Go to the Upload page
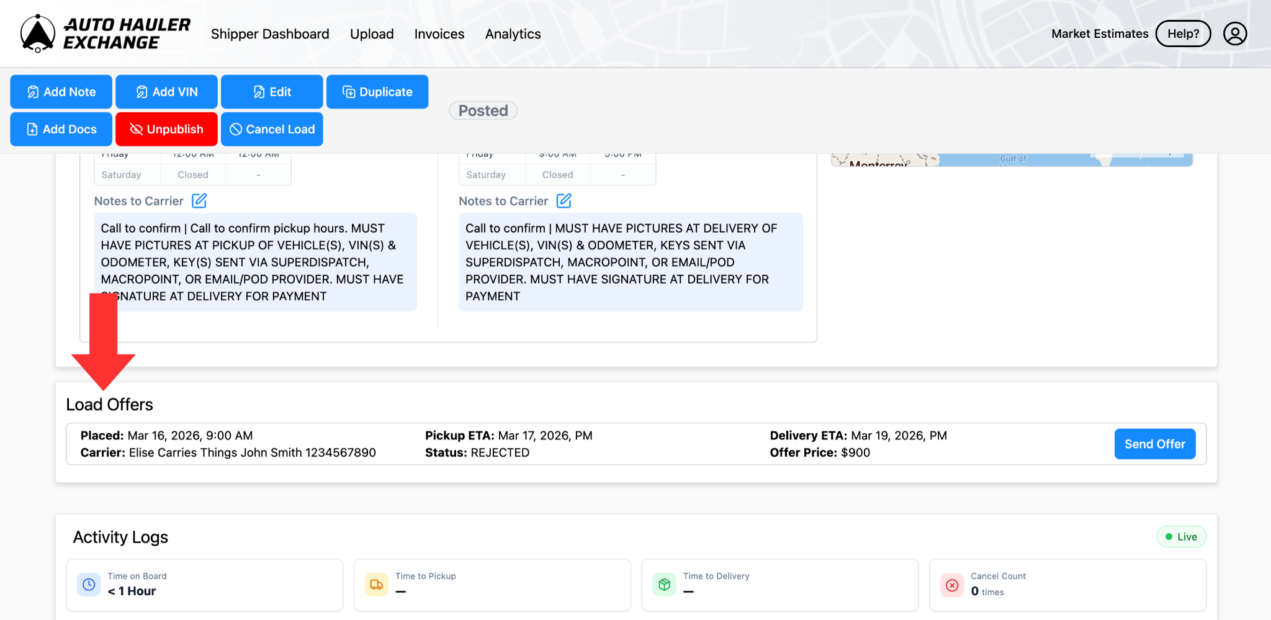The width and height of the screenshot is (1271, 620). 372,34
